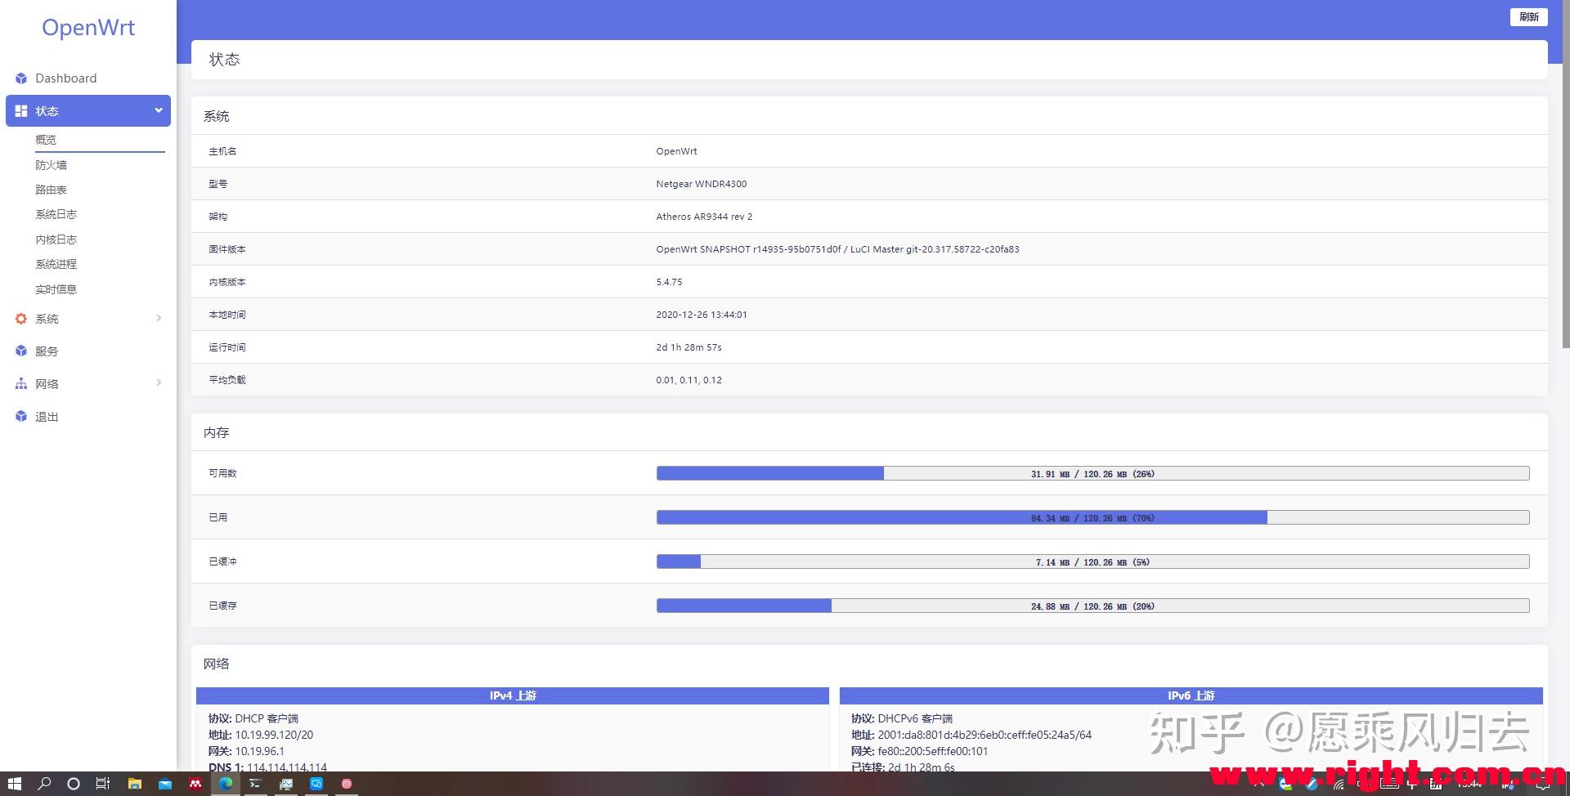Open the monitor utility icon on taskbar
Screen dimensions: 1570x796
pos(286,784)
